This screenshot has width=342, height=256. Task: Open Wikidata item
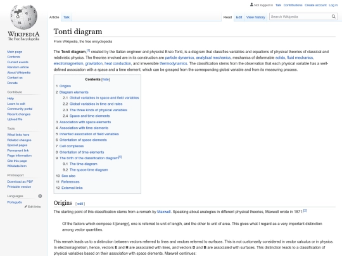17,166
